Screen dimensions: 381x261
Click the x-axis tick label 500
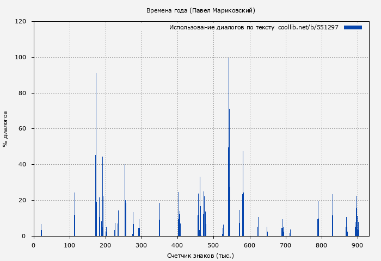tap(213, 245)
